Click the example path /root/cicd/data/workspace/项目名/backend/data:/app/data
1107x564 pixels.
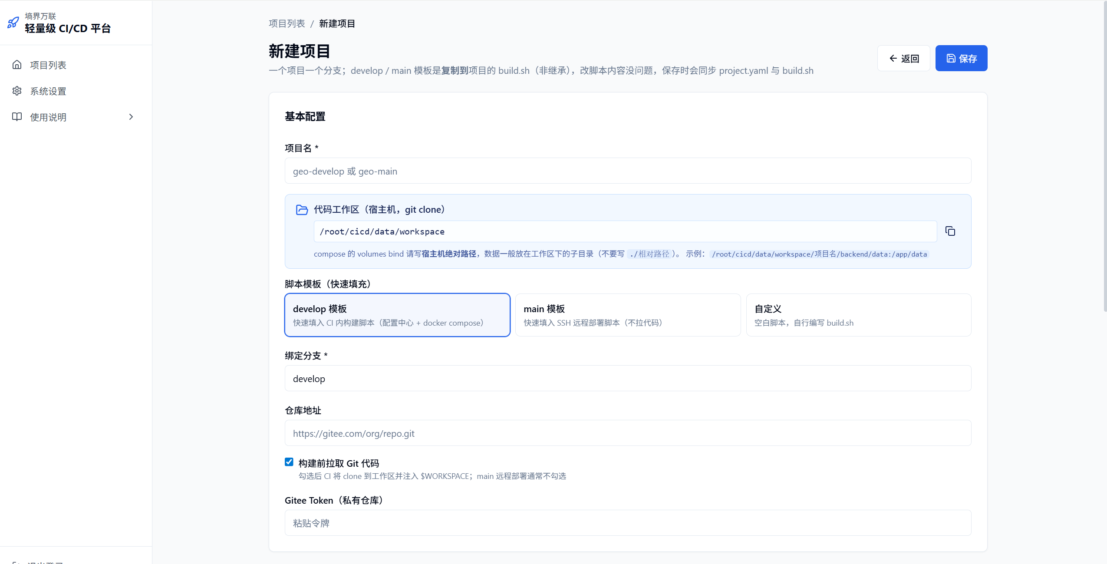(819, 254)
